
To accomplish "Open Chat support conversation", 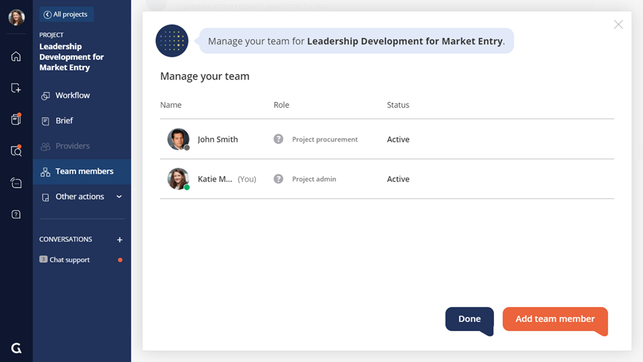I will coord(69,260).
